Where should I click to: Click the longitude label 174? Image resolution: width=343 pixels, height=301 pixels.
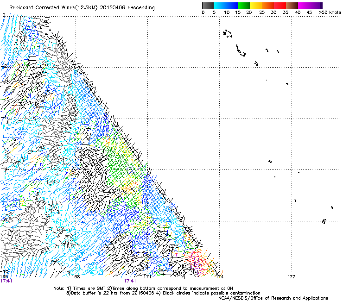pyautogui.click(x=220, y=277)
